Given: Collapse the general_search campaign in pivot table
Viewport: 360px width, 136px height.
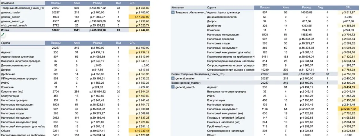Looking at the screenshot, I should coord(173,87).
